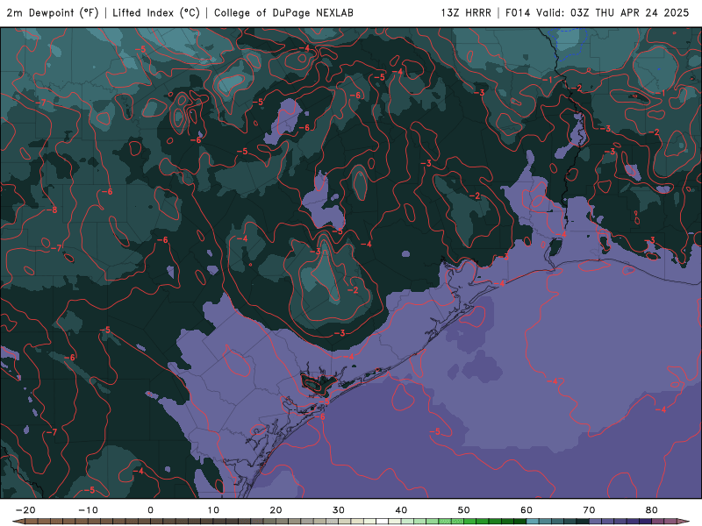The image size is (702, 526).
Task: Click the 80 value on the color scale
Action: click(x=652, y=510)
